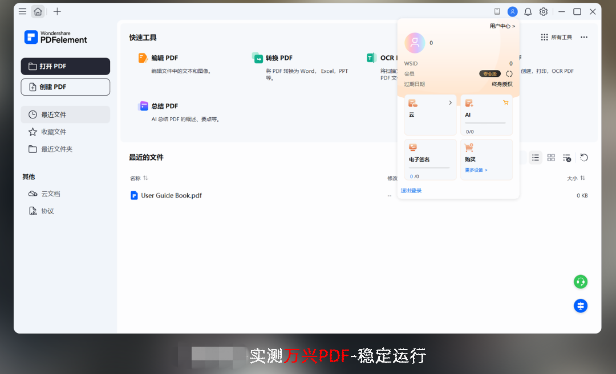The height and width of the screenshot is (374, 616).
Task: Open 所有工具 grid
Action: [556, 37]
